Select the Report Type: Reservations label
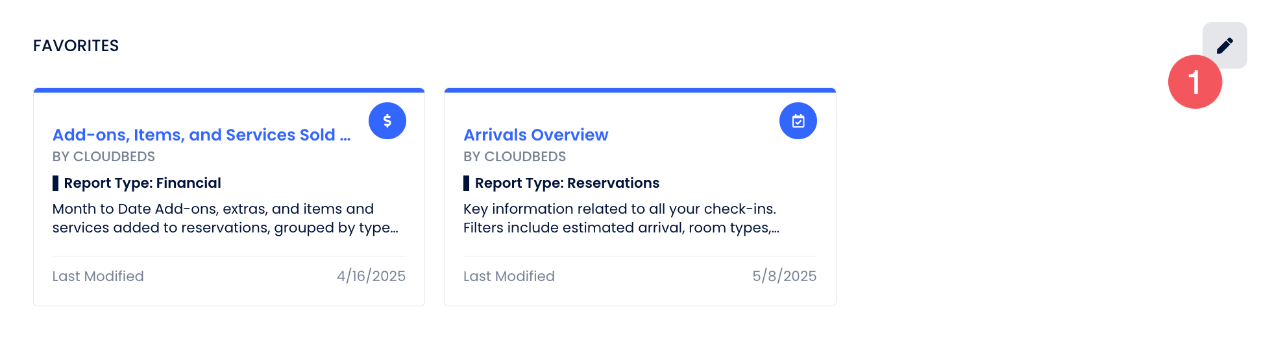 click(x=567, y=183)
